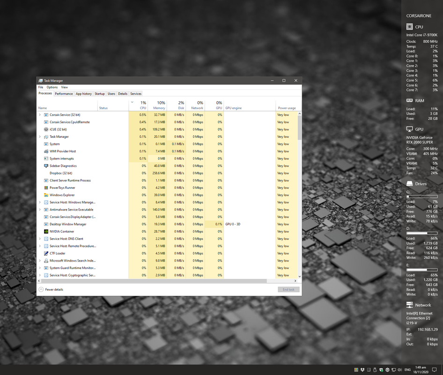Viewport: 443px width, 375px height.
Task: Click the vertical scrollbar down arrow
Action: coord(300,276)
